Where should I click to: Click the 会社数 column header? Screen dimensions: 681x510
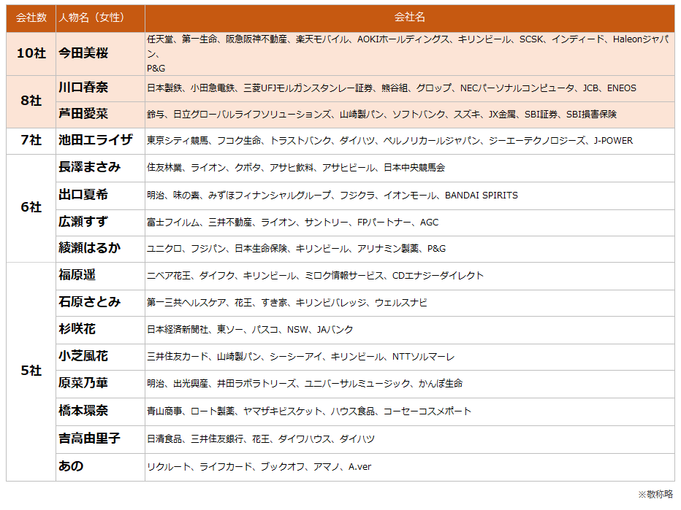(31, 18)
